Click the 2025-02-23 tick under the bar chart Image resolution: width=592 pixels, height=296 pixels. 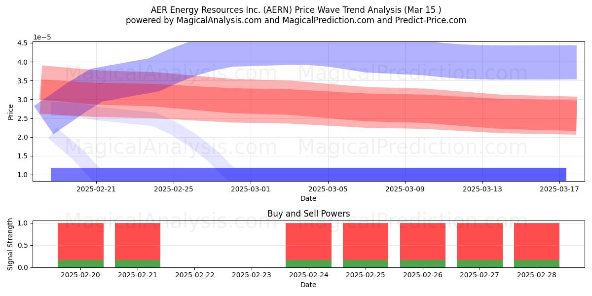click(252, 275)
